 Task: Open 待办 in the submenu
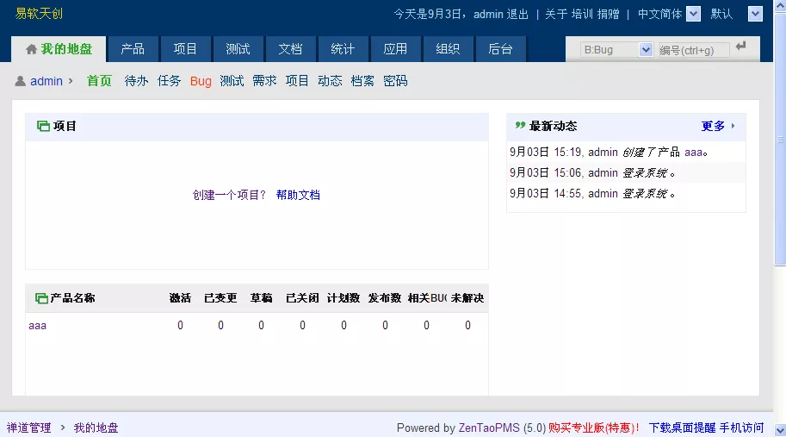(x=136, y=81)
